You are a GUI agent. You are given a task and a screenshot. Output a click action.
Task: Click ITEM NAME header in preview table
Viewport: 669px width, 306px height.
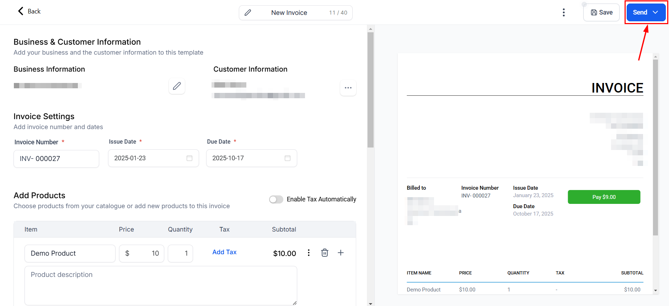coord(419,273)
